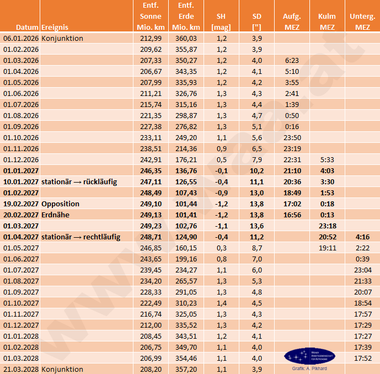
Task: Click "Konjunktion" in the 21.03.2028 row
Action: pyautogui.click(x=62, y=369)
